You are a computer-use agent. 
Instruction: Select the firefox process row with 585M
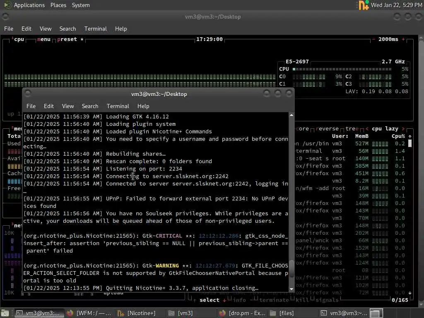pyautogui.click(x=350, y=166)
